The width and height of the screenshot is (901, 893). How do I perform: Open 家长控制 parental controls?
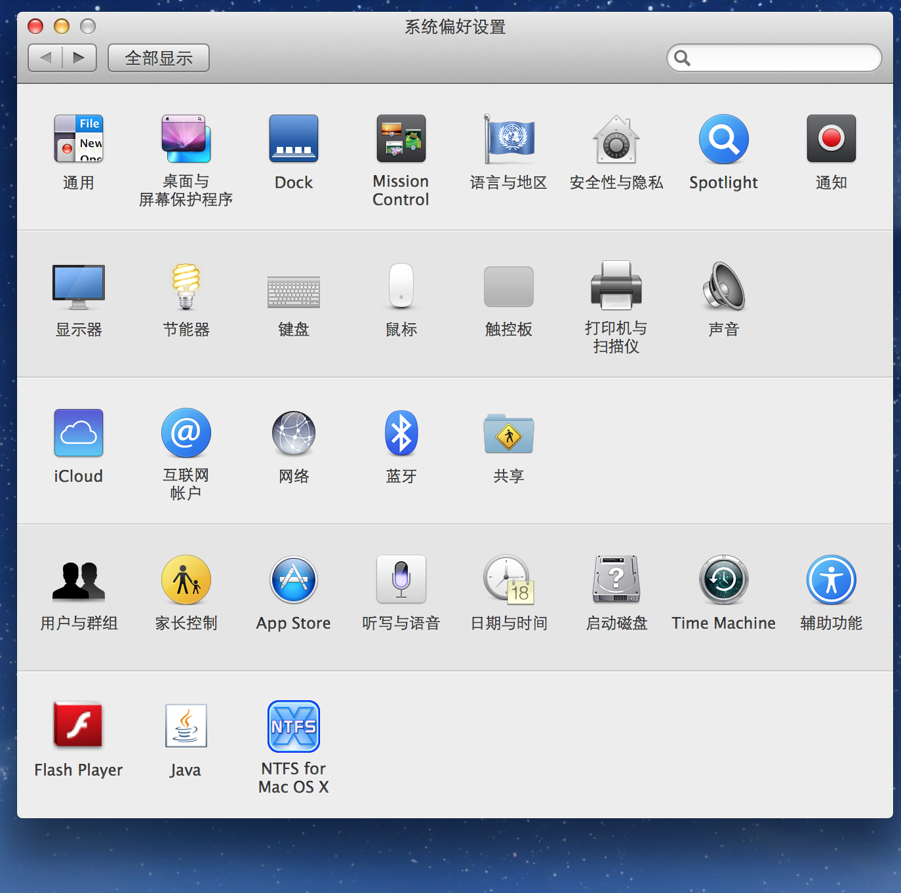coord(186,579)
